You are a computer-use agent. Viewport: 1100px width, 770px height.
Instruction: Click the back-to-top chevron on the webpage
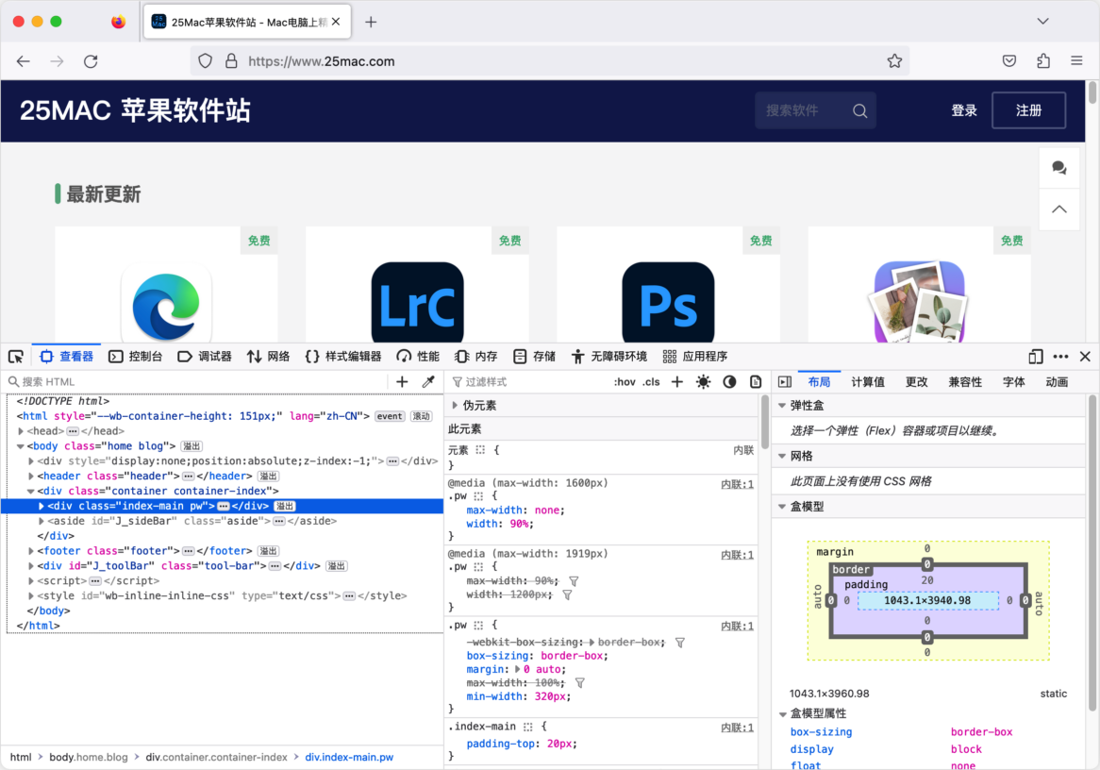coord(1059,209)
